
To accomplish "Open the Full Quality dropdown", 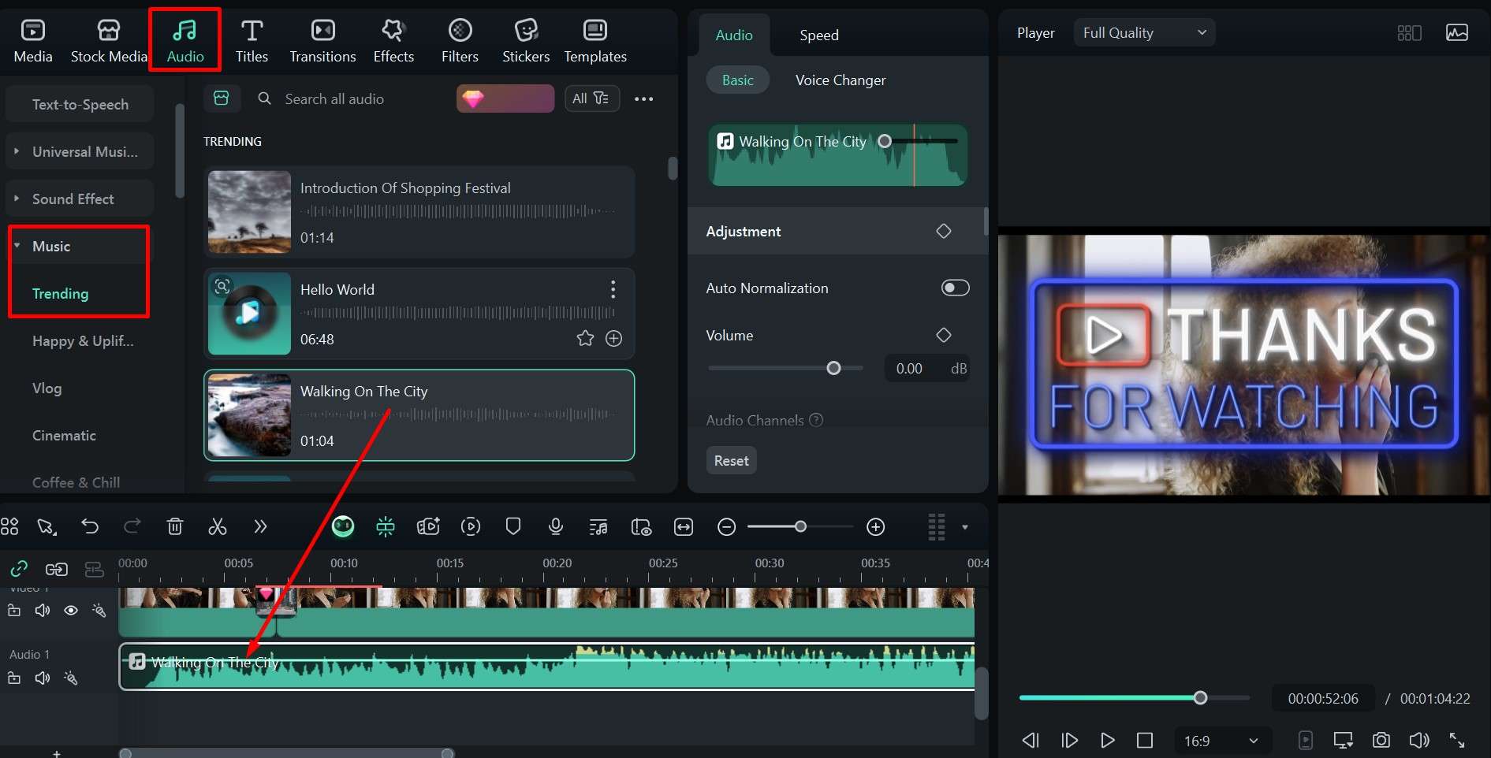I will tap(1144, 33).
